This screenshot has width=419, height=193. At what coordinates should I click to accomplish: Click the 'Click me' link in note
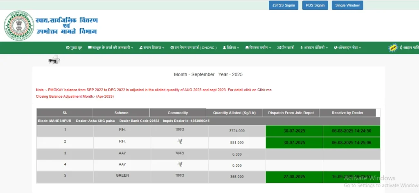(265, 90)
